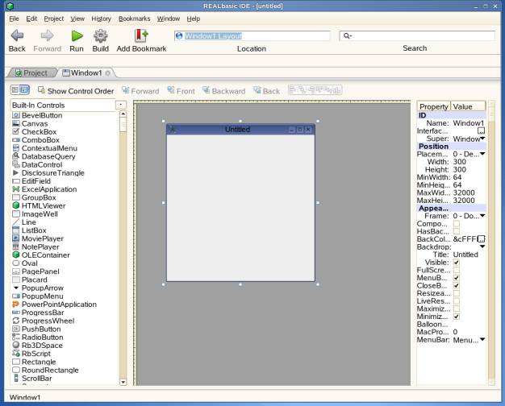
Task: Click the Back arrow toolbar icon
Action: [17, 35]
